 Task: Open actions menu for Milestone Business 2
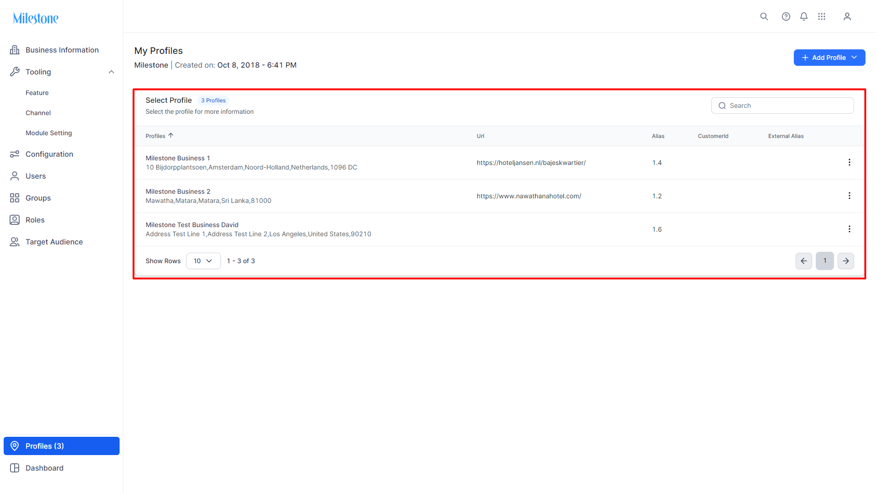[x=850, y=196]
